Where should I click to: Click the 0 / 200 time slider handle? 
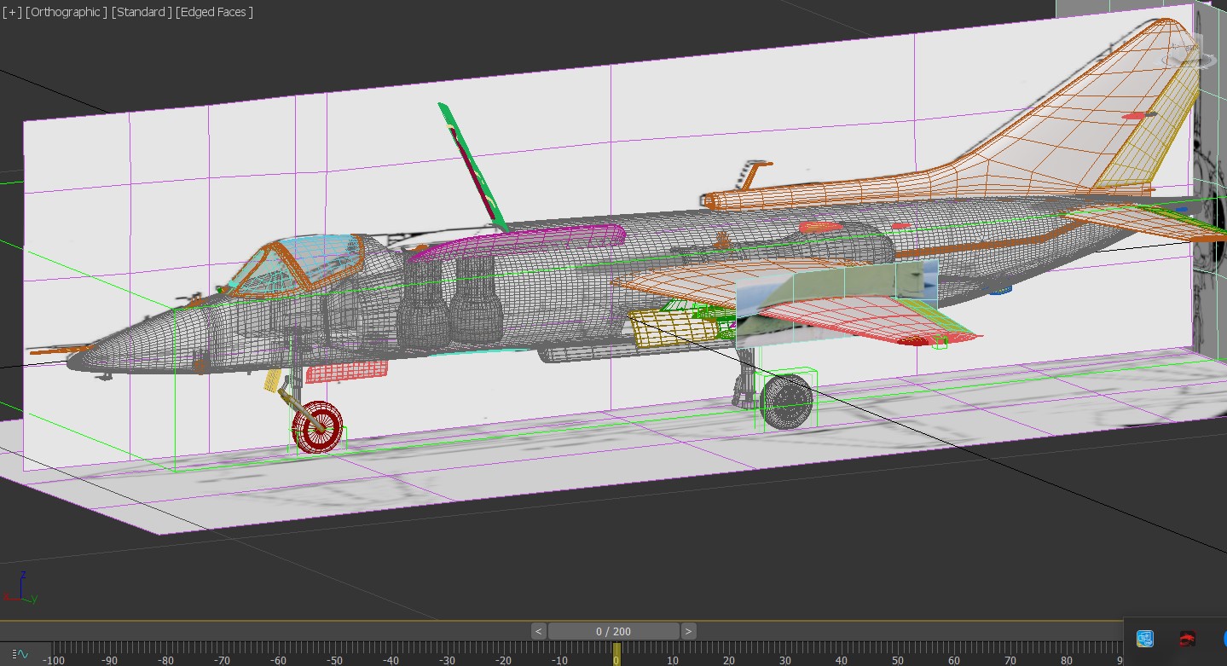[x=614, y=631]
